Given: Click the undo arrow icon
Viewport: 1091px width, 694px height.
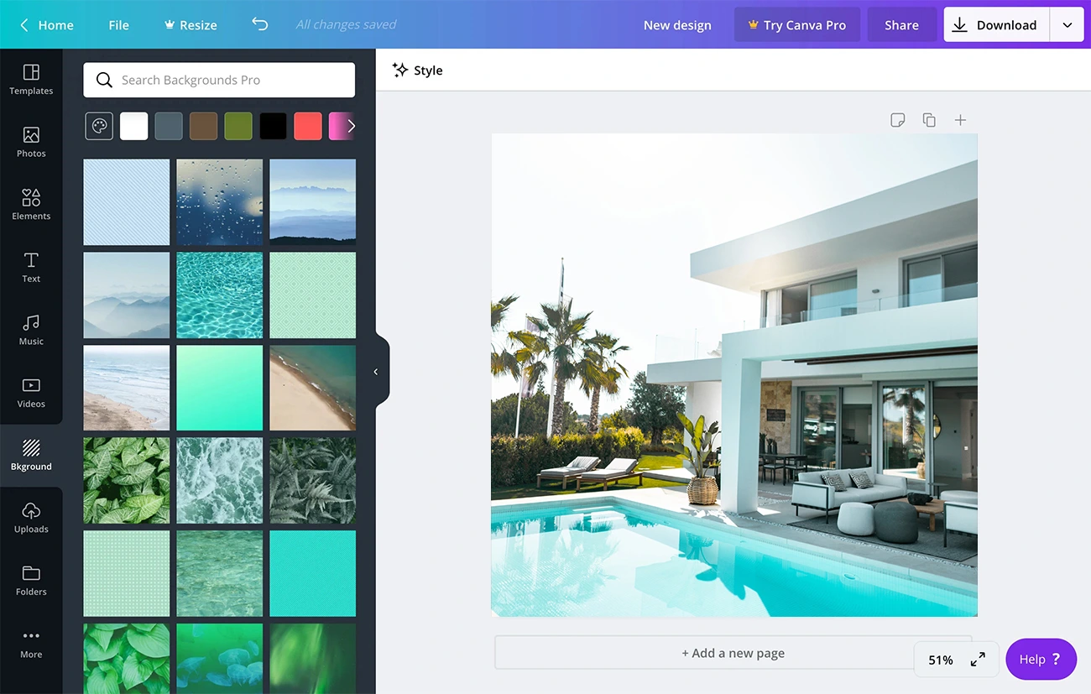Looking at the screenshot, I should (x=259, y=24).
